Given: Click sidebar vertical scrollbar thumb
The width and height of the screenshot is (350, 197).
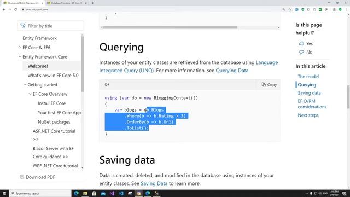Looking at the screenshot, I should point(83,63).
